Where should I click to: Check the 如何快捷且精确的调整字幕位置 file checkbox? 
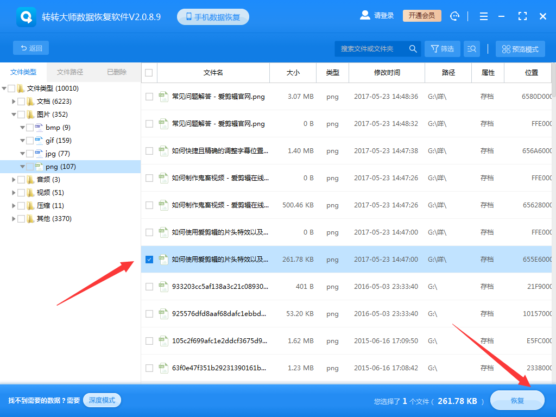tap(149, 151)
